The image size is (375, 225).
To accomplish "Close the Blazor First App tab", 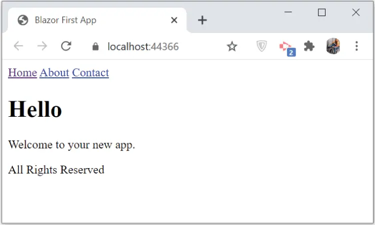I will point(174,20).
